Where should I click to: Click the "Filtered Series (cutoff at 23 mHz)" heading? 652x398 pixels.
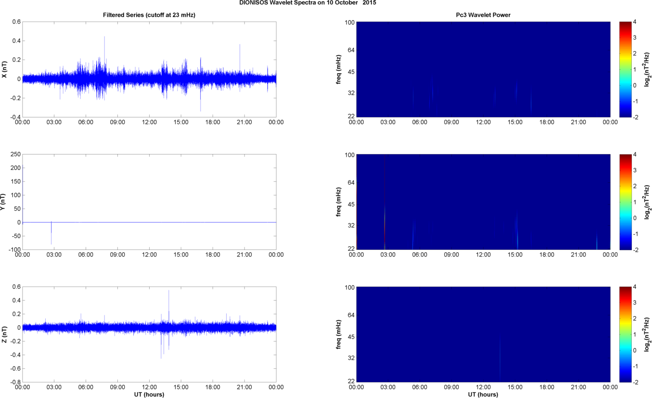click(x=149, y=15)
